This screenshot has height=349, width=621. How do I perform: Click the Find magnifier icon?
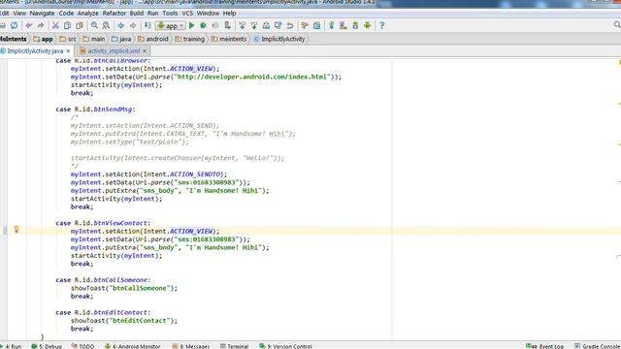(x=94, y=26)
